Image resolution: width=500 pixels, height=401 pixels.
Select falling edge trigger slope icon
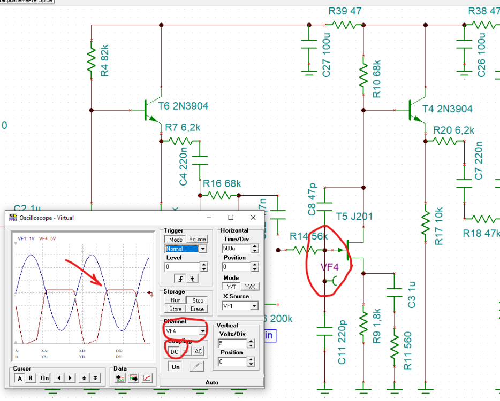(x=192, y=279)
